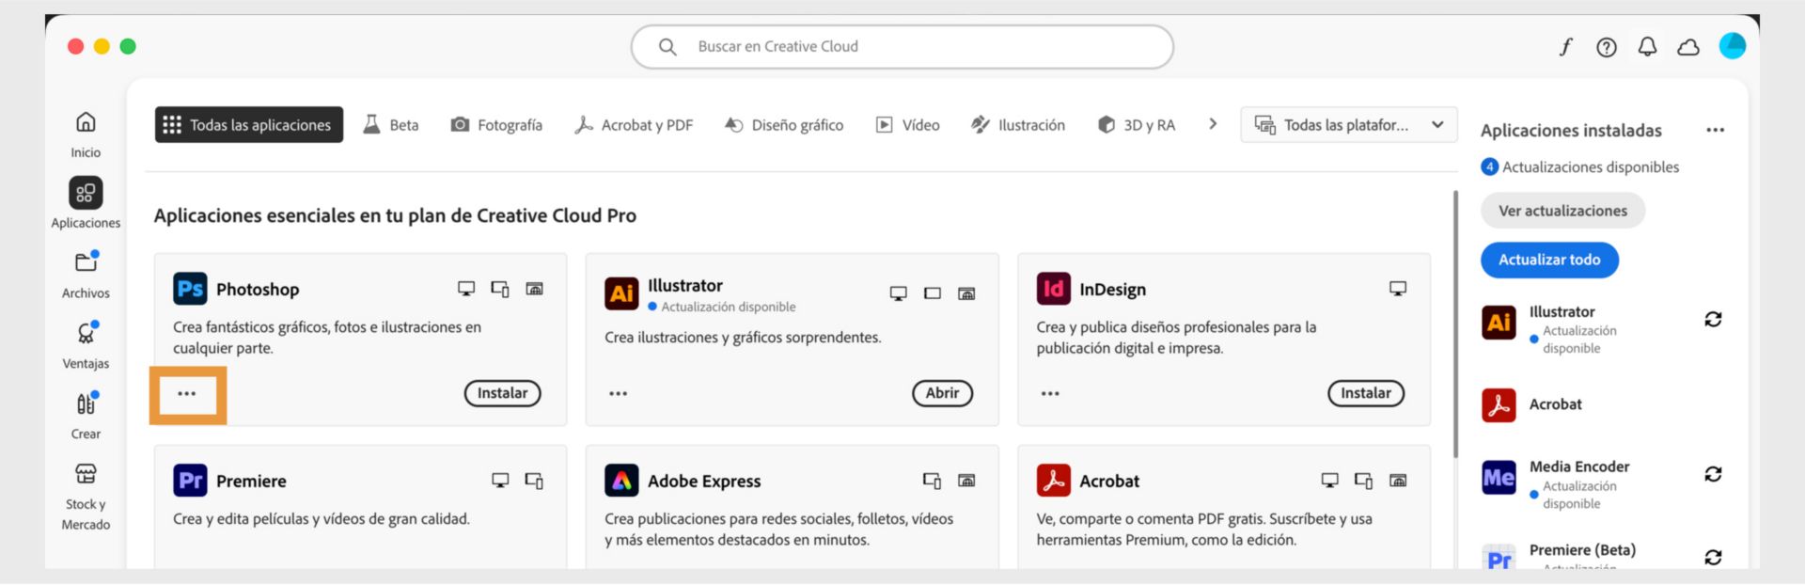Click the InDesign app icon
The height and width of the screenshot is (585, 1805).
pyautogui.click(x=1053, y=289)
